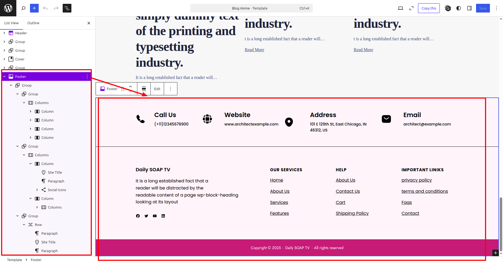
Task: Click the Edit button in Footer toolbar
Action: click(157, 89)
